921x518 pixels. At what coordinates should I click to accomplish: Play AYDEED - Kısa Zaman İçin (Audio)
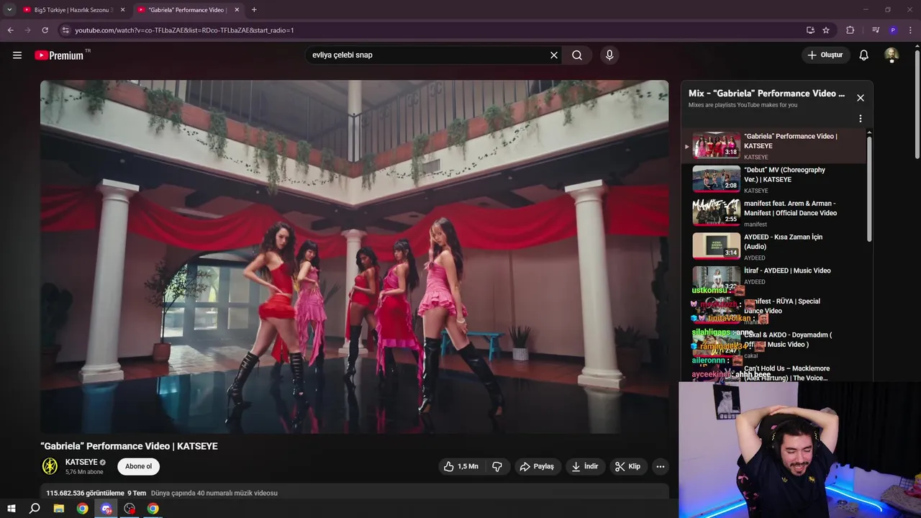pos(773,247)
